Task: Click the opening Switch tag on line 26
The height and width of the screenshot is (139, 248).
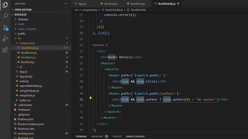Action: [112, 69]
